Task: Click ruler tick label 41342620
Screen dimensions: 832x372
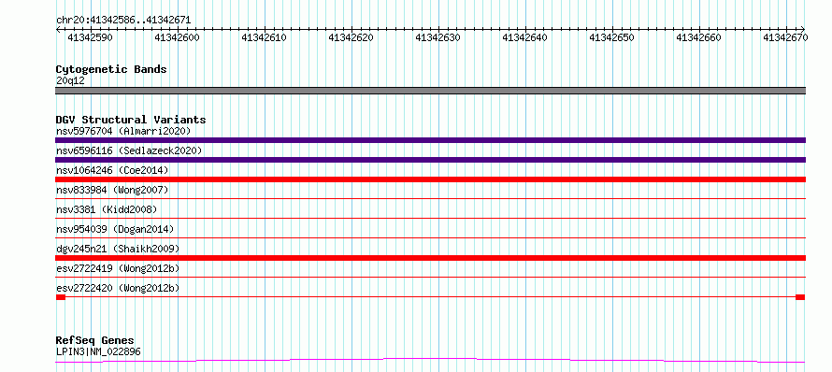Action: pos(351,37)
